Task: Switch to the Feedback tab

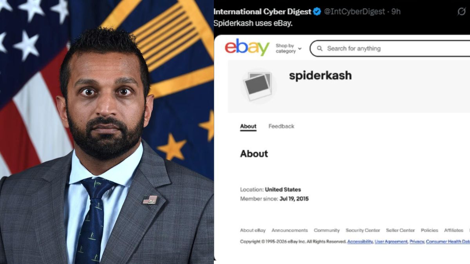Action: click(x=281, y=126)
